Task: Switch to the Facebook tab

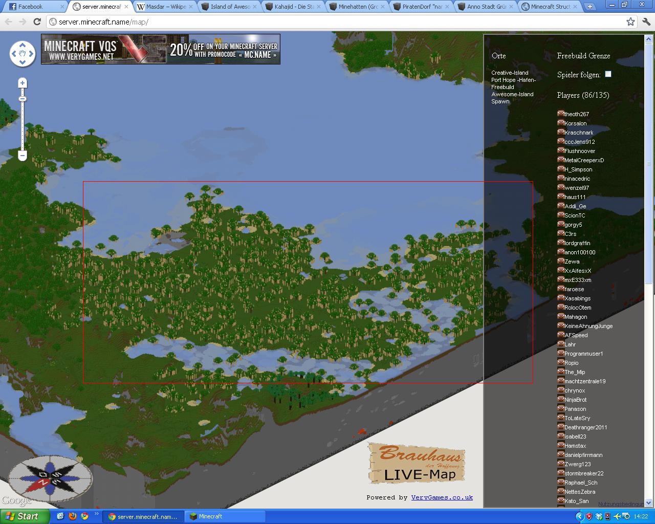Action: point(33,7)
